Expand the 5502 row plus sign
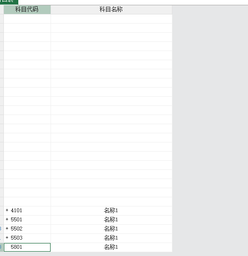This screenshot has width=248, height=256. (x=7, y=229)
